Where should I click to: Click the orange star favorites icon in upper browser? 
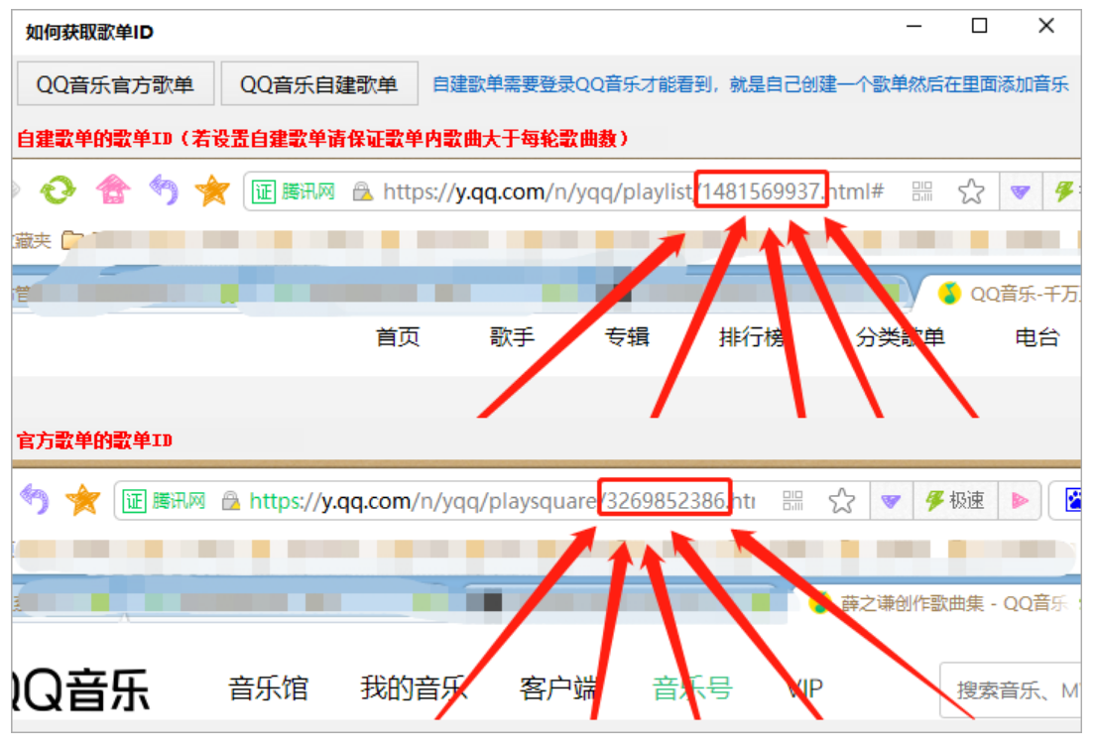[212, 190]
